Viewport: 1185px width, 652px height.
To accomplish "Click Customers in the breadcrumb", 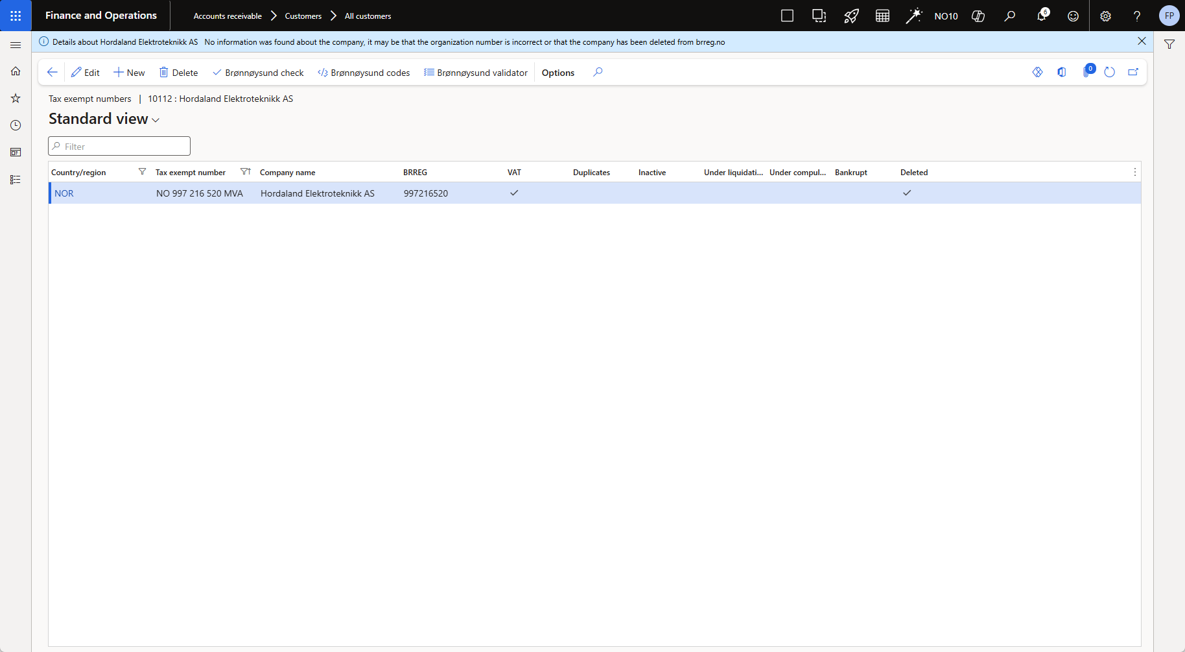I will click(x=303, y=16).
